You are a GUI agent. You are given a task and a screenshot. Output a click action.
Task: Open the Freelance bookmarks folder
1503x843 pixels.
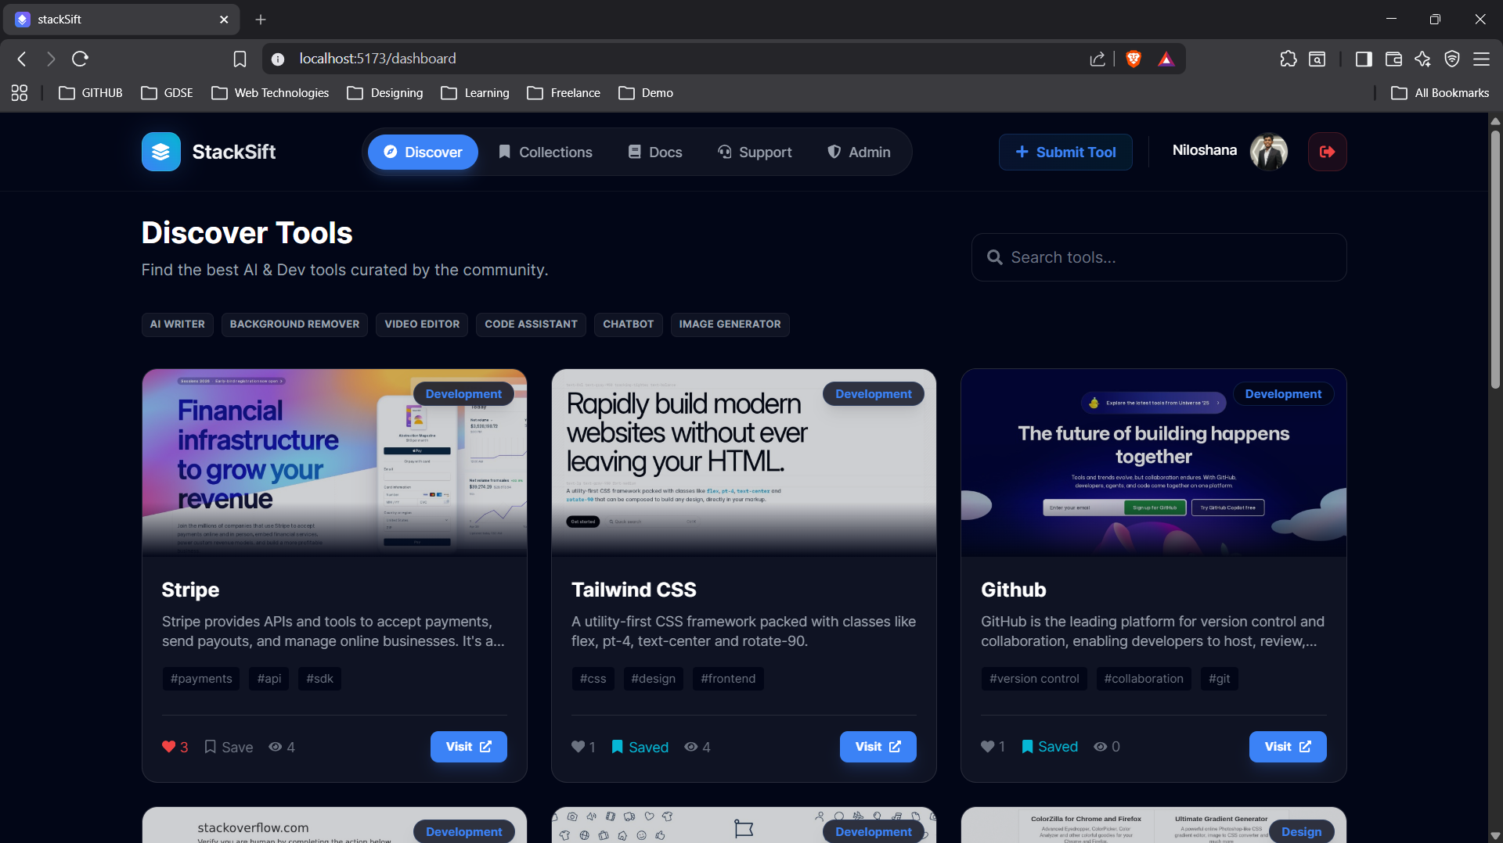click(x=564, y=93)
